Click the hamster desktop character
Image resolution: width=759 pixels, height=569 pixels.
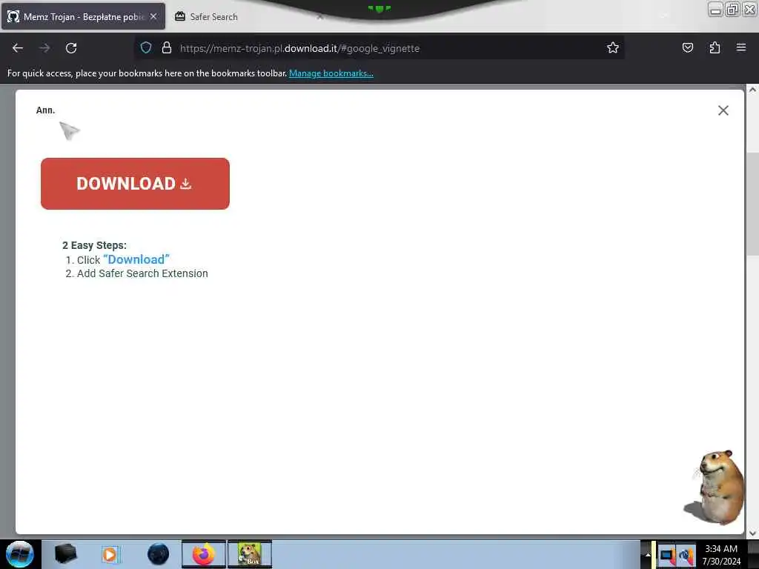click(715, 488)
